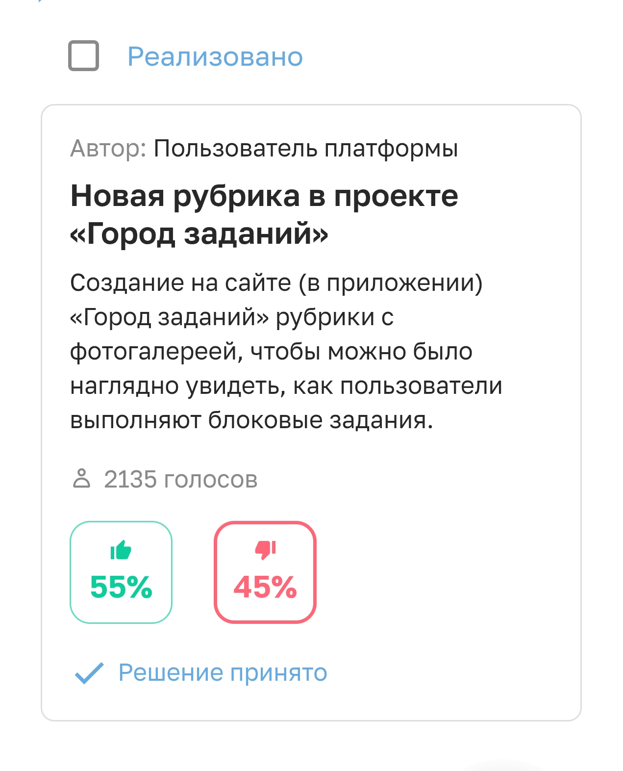623x771 pixels.
Task: Click the green thumbs-up icon
Action: [121, 550]
